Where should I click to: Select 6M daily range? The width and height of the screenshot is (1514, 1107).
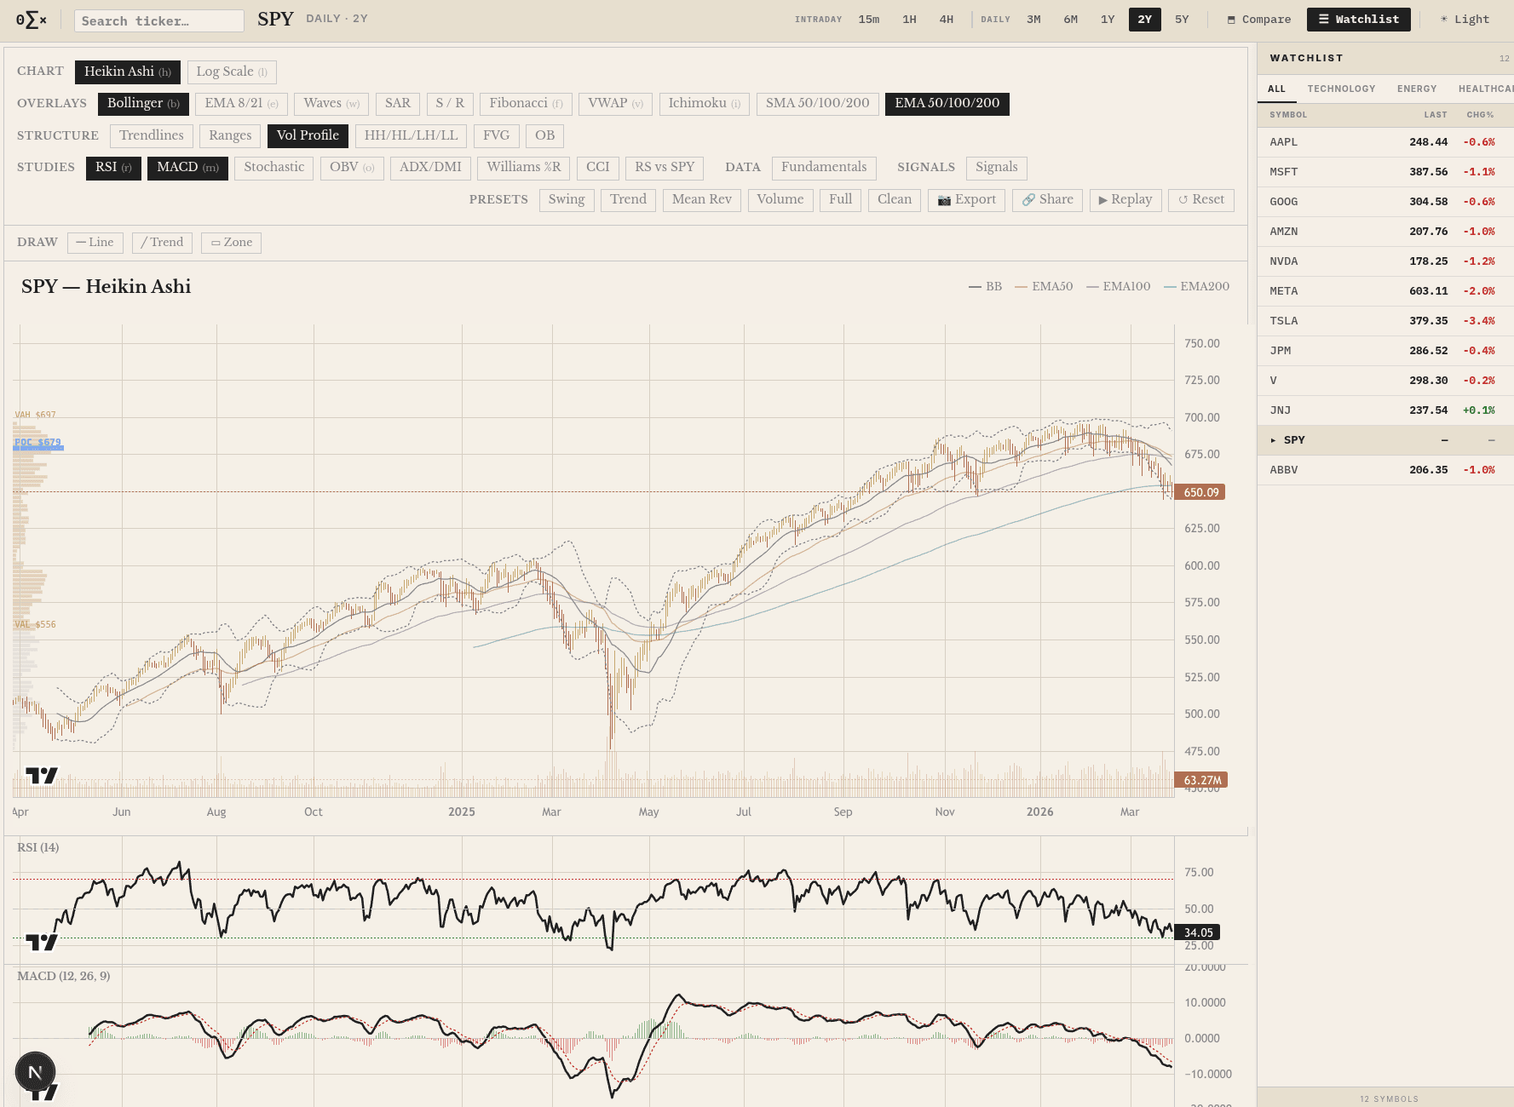1071,20
